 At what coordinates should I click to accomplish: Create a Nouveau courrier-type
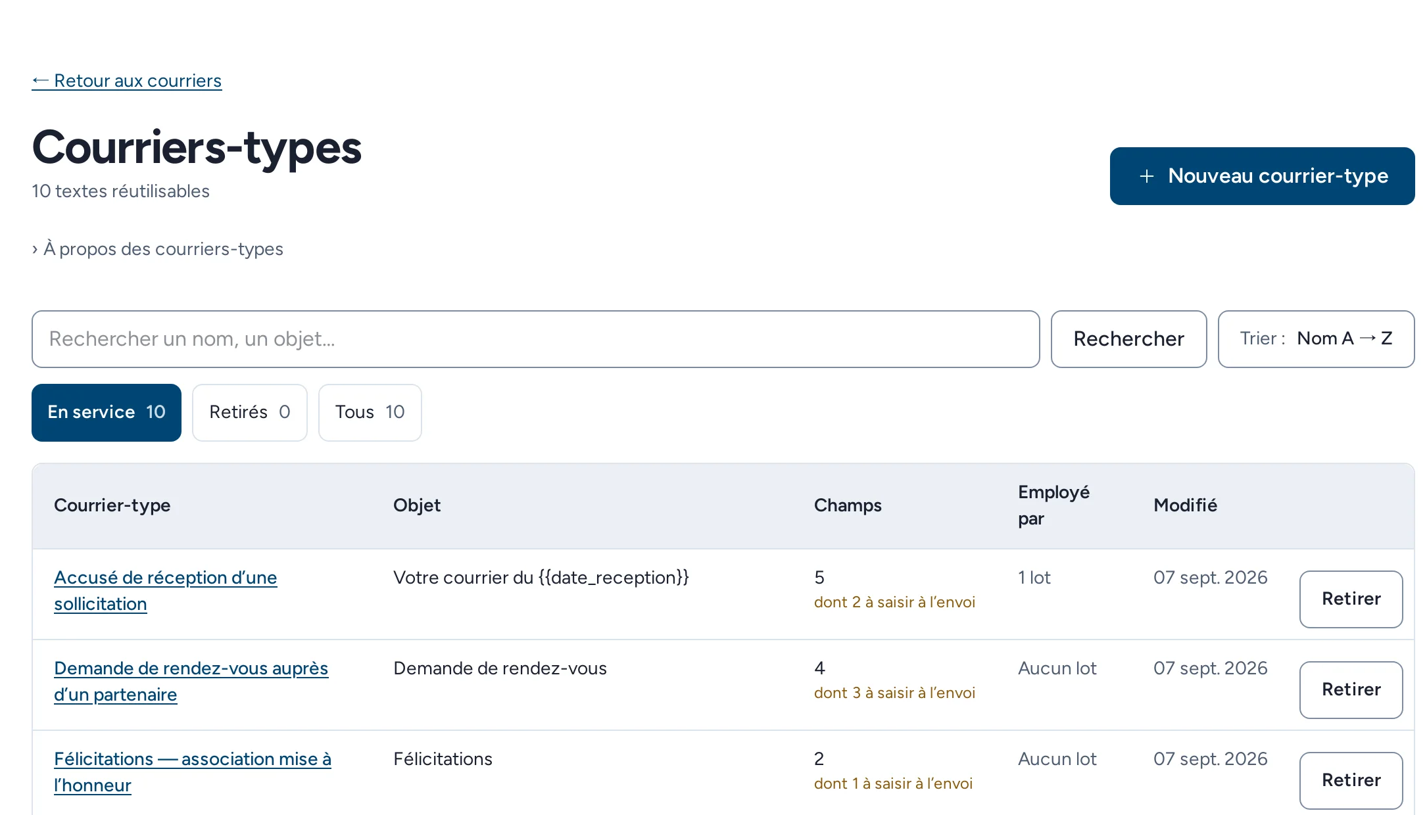pos(1262,176)
